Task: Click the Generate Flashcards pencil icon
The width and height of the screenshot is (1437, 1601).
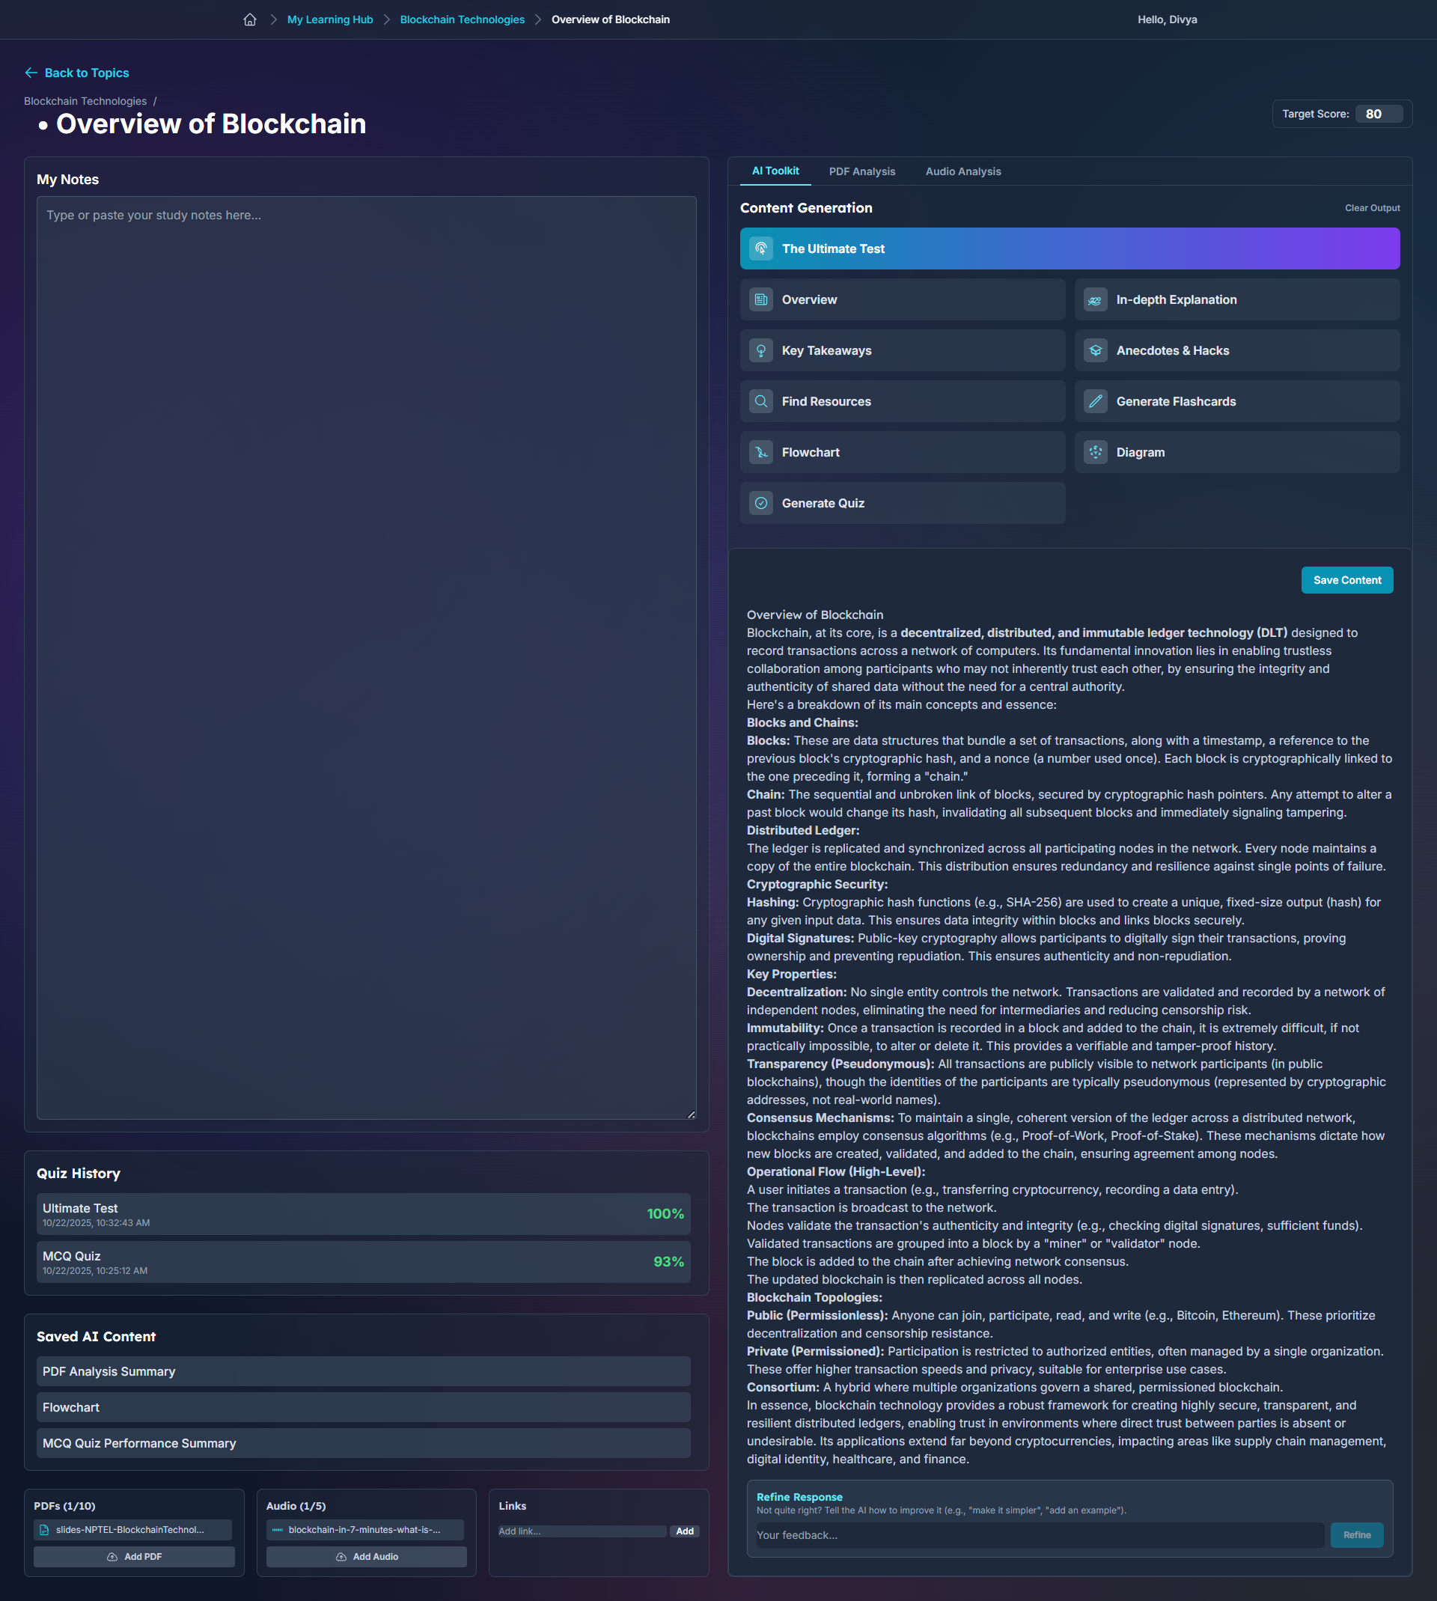Action: coord(1095,402)
